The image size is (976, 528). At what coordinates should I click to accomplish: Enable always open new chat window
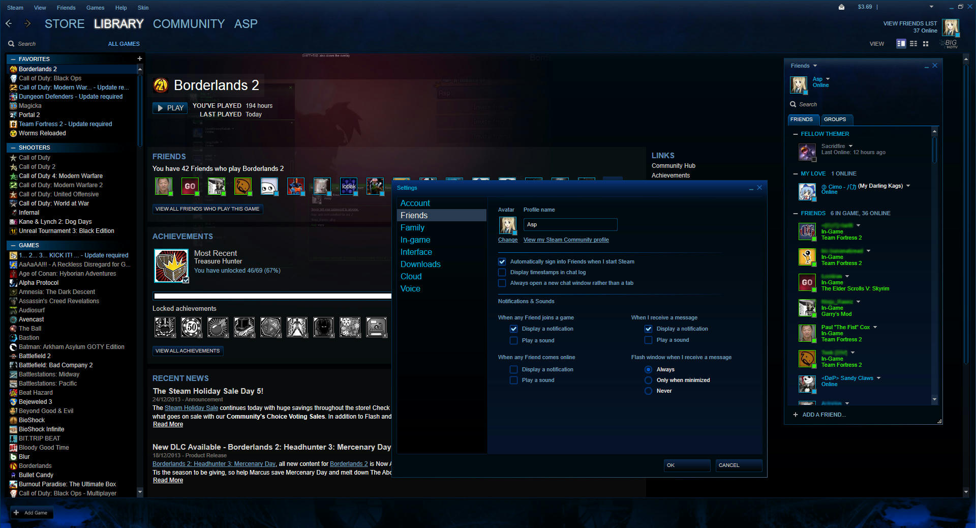(x=502, y=283)
